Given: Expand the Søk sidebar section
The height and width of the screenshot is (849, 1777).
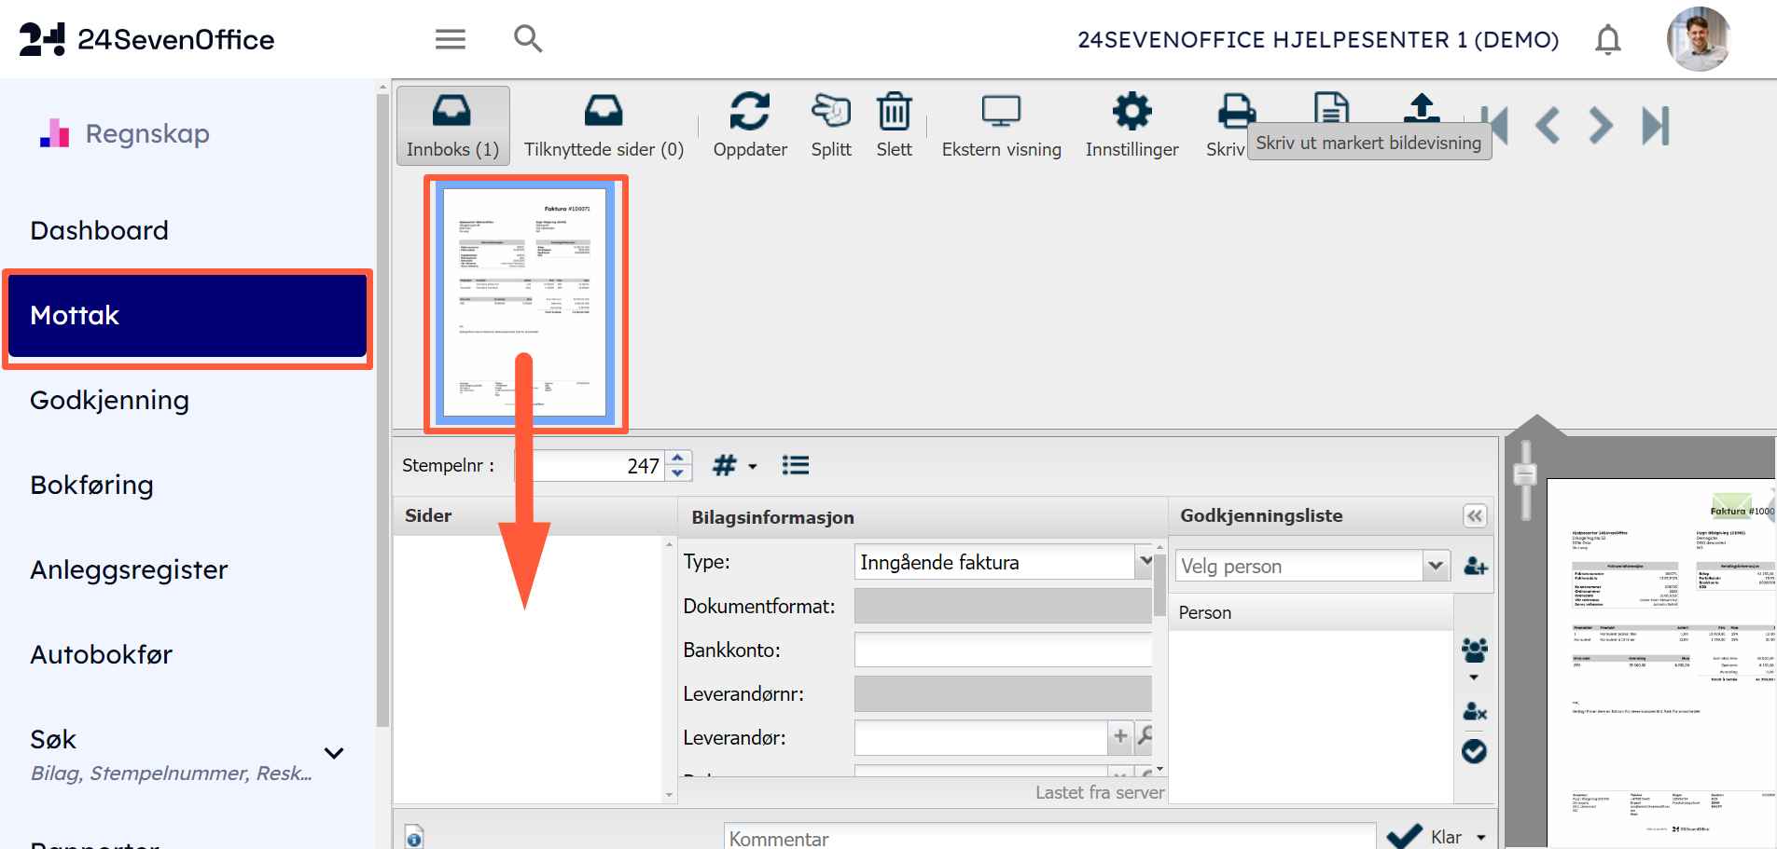Looking at the screenshot, I should 334,753.
